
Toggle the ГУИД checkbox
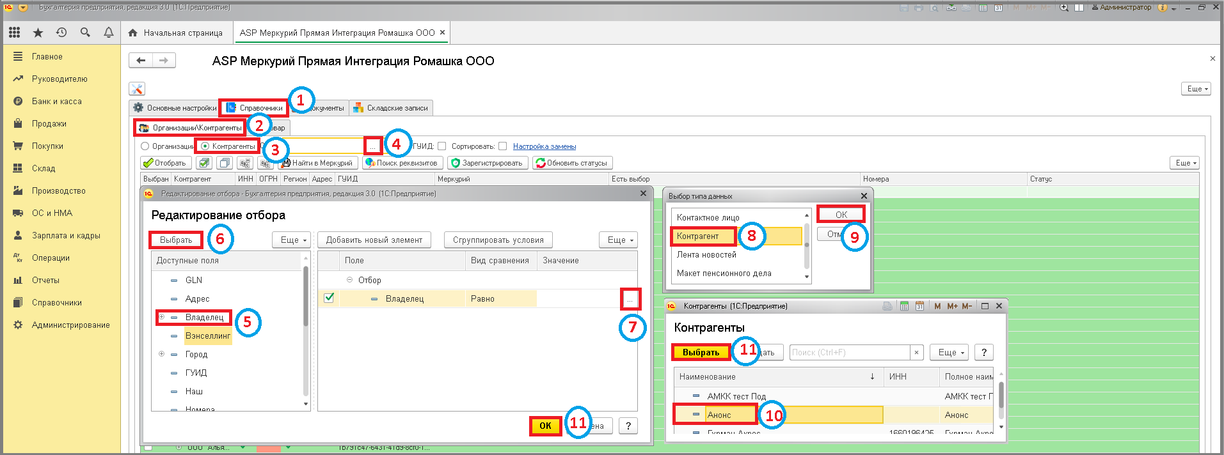pyautogui.click(x=441, y=146)
